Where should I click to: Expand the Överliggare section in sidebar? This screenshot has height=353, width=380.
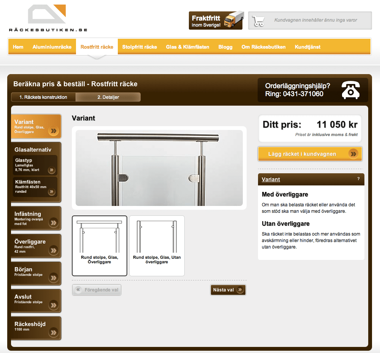(36, 246)
